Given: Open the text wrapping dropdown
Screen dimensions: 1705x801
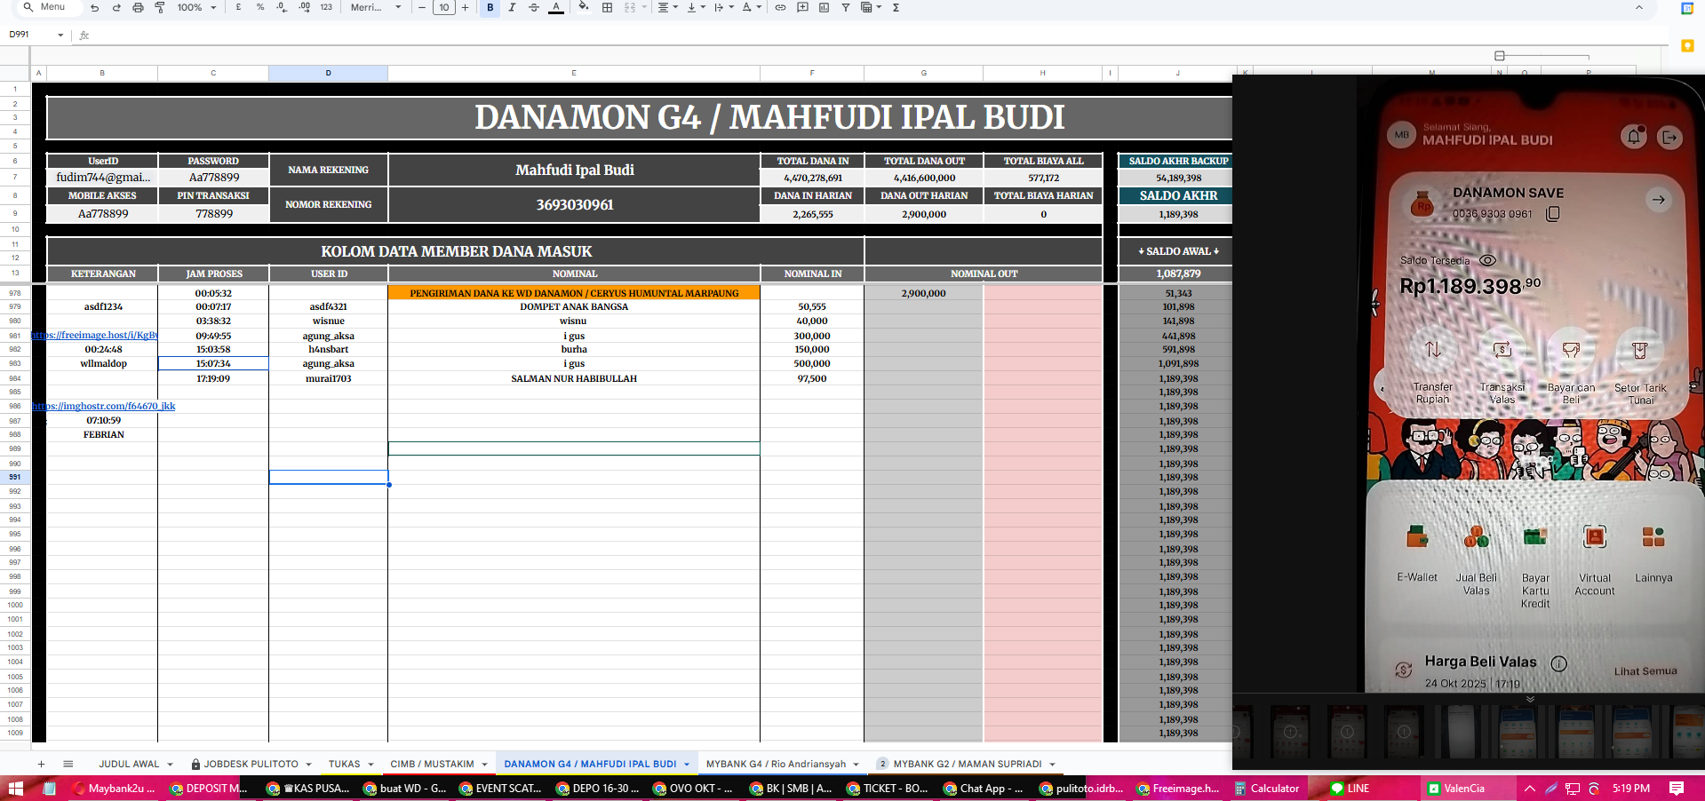Looking at the screenshot, I should coord(724,7).
